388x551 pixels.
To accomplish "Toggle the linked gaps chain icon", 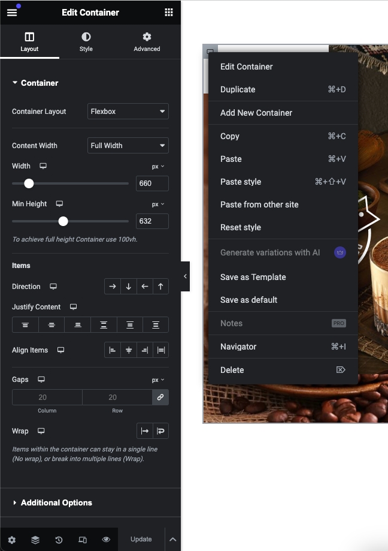I will (x=160, y=397).
